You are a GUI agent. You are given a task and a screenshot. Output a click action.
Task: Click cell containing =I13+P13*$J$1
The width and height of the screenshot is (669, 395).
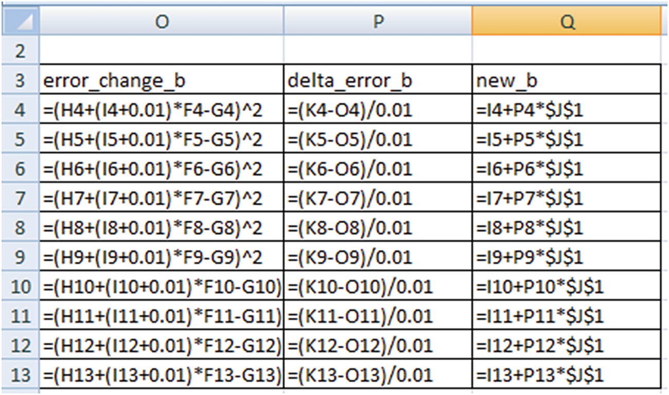tap(566, 374)
